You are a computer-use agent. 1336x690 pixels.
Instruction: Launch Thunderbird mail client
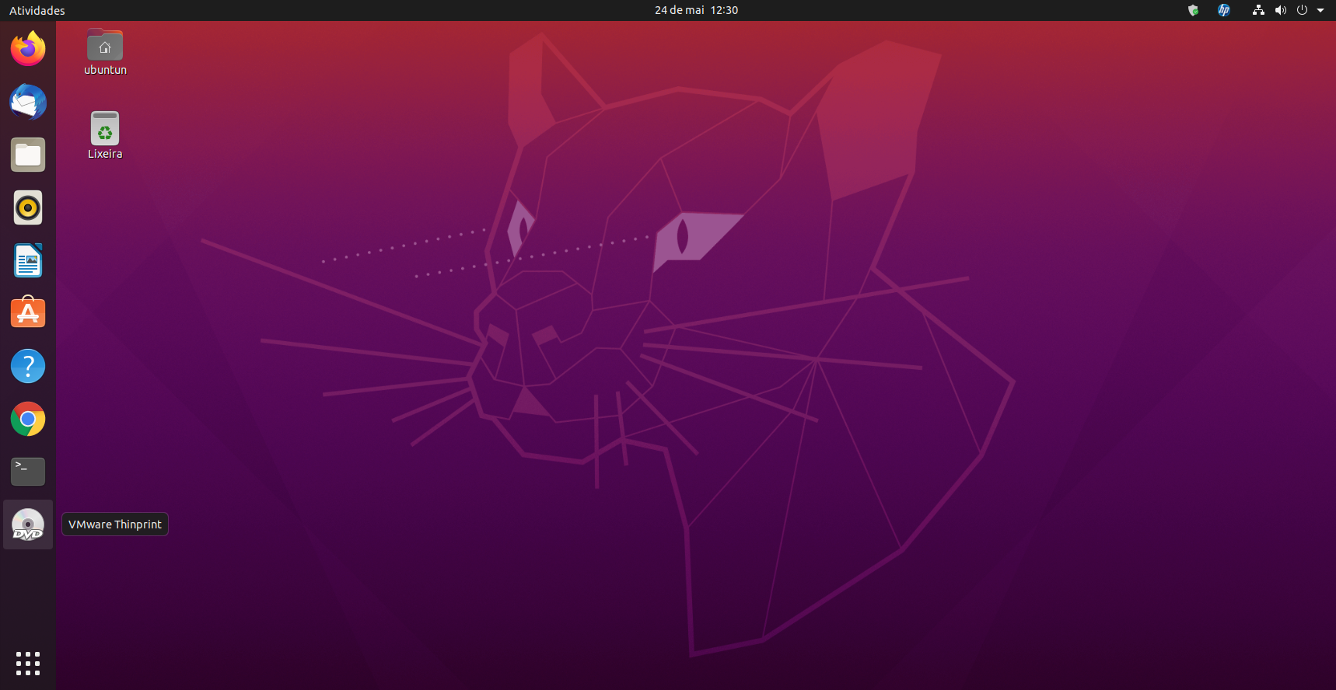tap(28, 102)
